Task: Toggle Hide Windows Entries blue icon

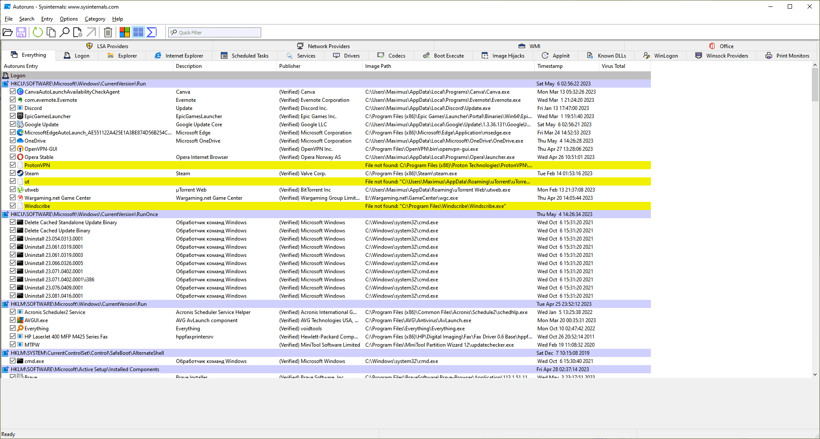Action: click(138, 32)
